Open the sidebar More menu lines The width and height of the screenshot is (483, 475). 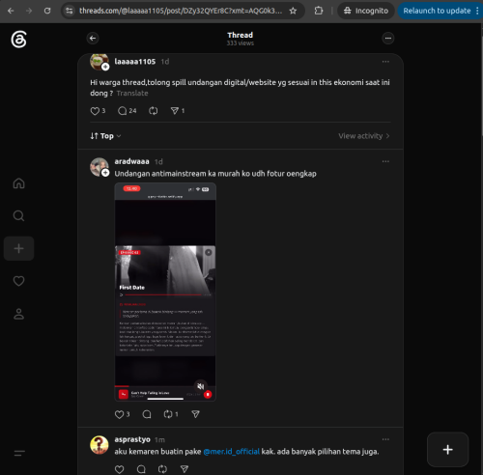tap(19, 453)
